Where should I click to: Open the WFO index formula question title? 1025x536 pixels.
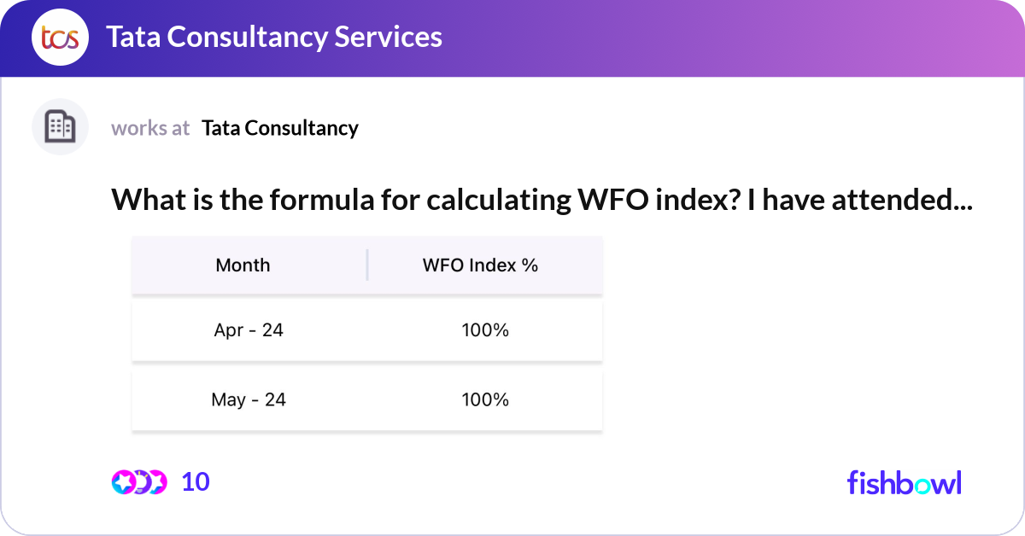tap(542, 200)
